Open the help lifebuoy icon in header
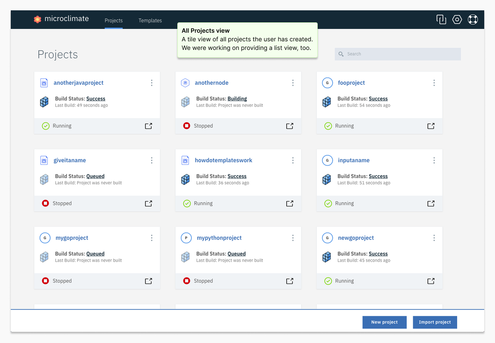Viewport: 495px width, 343px height. pos(473,19)
